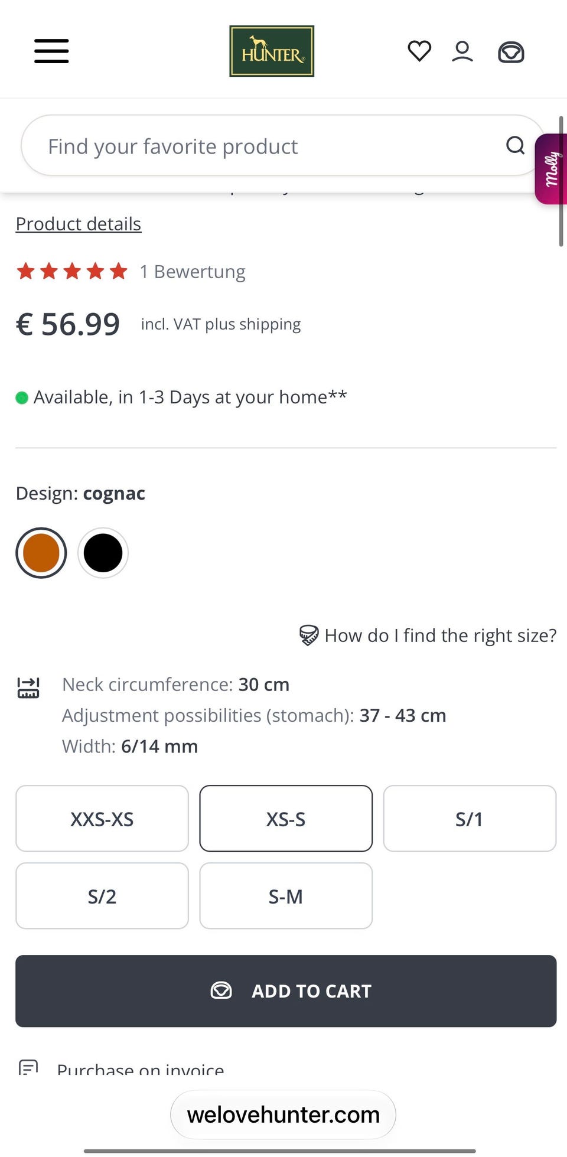The height and width of the screenshot is (1157, 567).
Task: Click the ADD TO CART button
Action: [x=286, y=991]
